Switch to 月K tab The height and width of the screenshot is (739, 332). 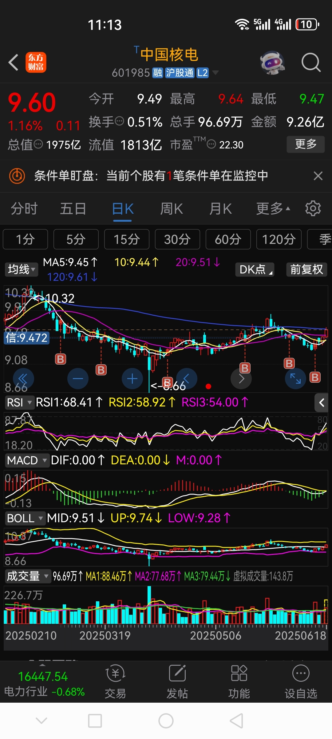click(x=220, y=209)
